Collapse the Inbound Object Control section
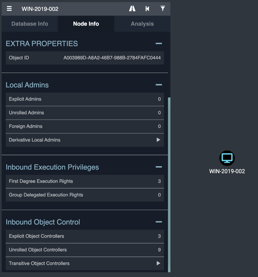Screen dimensions: 258x277 pos(159,222)
